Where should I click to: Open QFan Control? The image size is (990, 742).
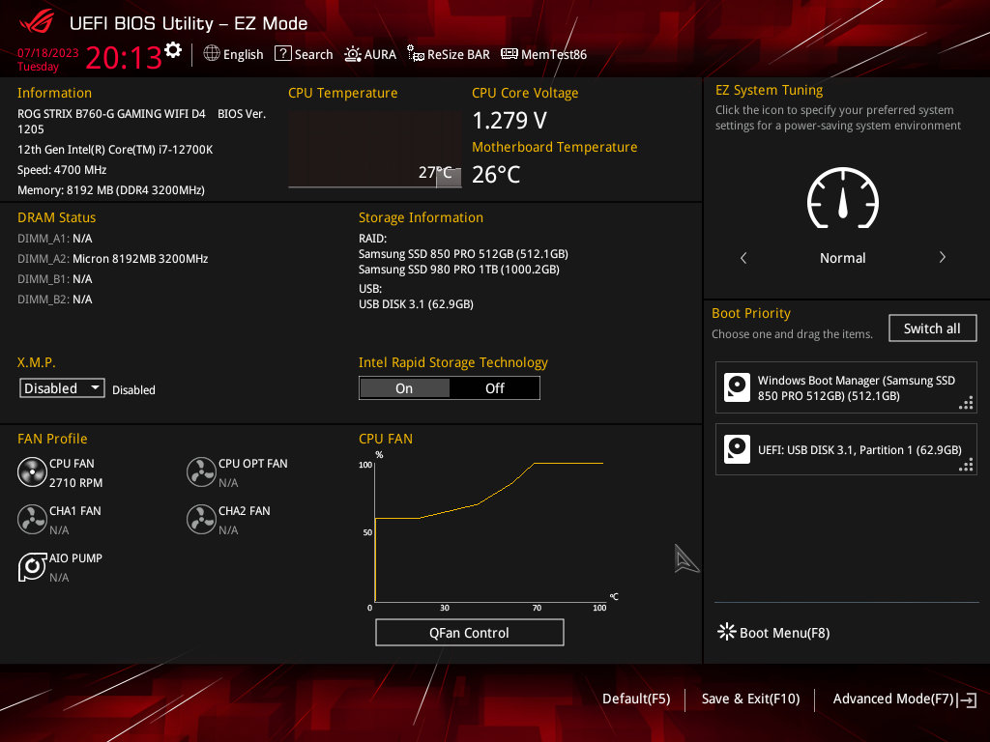[469, 632]
